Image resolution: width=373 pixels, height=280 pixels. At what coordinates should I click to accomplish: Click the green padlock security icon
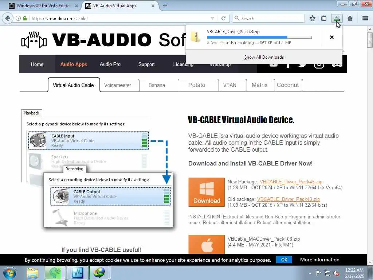coord(25,18)
